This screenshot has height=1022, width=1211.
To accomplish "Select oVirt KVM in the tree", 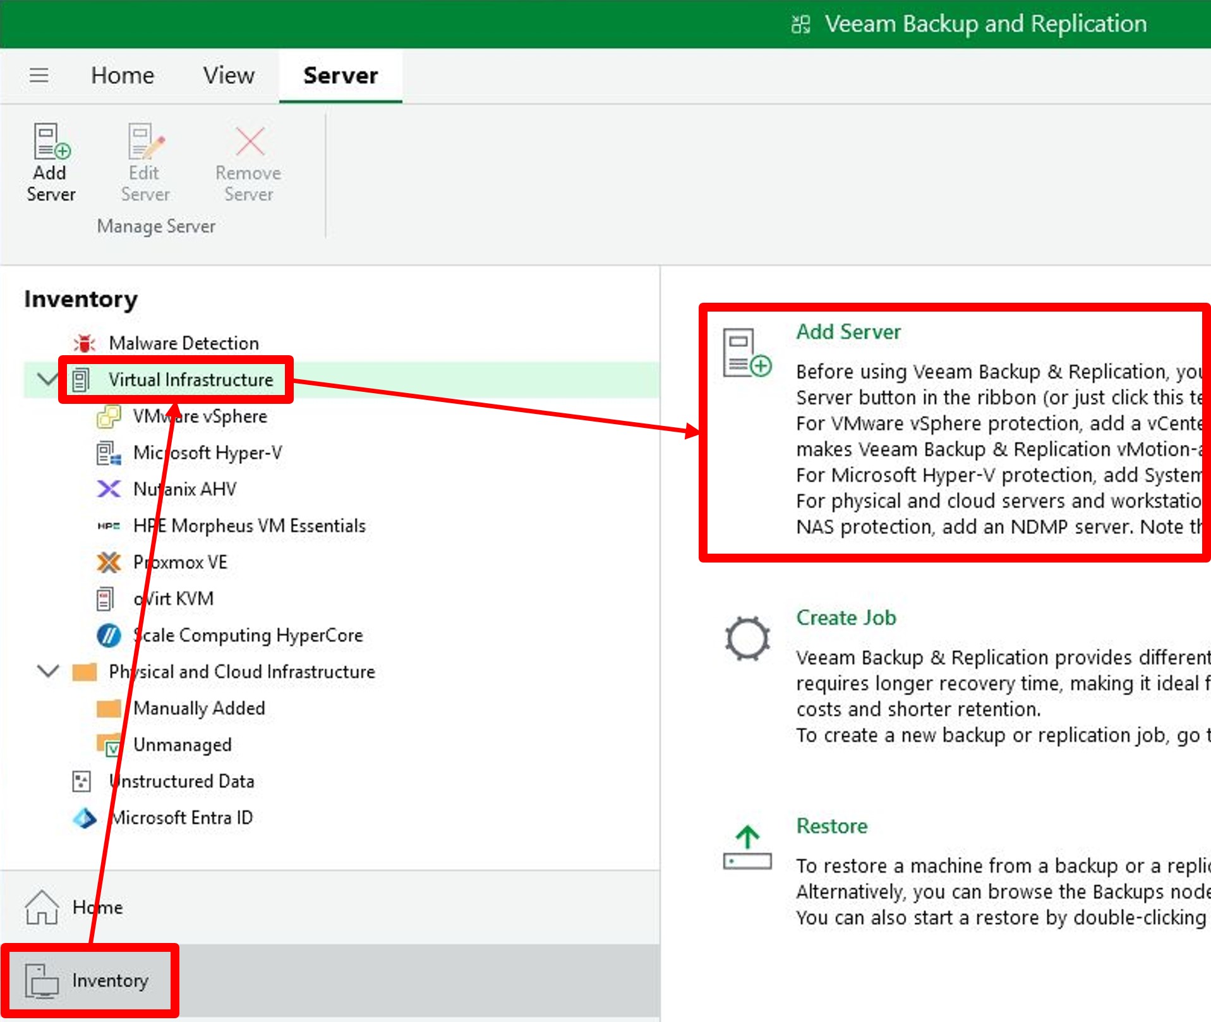I will pyautogui.click(x=174, y=599).
